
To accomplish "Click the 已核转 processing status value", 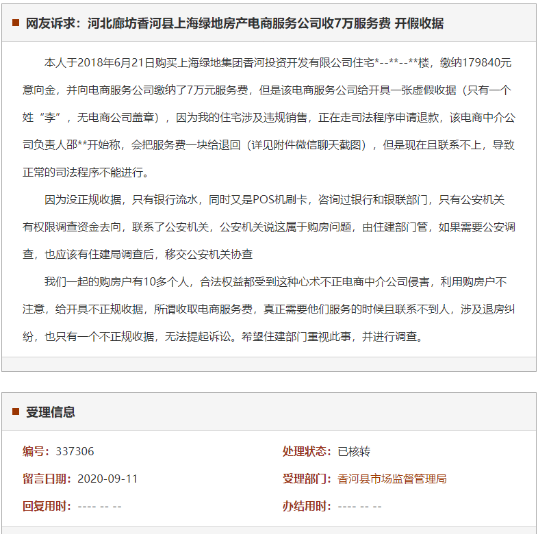I will tap(354, 451).
